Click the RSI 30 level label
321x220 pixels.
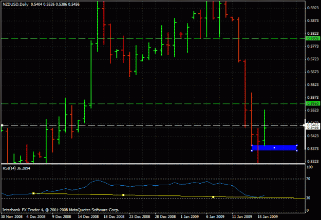click(308, 198)
